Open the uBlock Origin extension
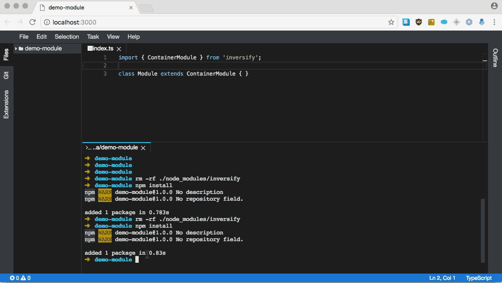Viewport: 502px width, 283px height. (x=419, y=22)
